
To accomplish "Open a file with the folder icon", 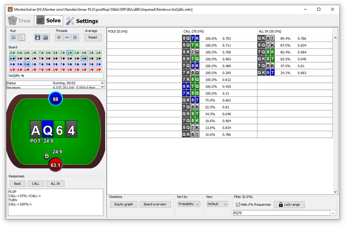I will [45, 38].
